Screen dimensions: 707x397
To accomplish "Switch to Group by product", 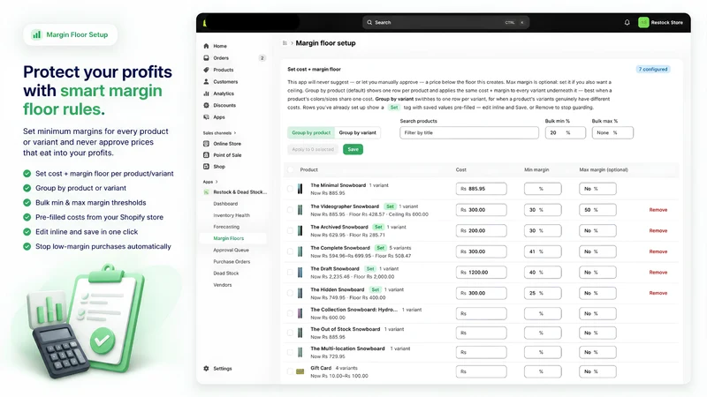I will point(311,133).
